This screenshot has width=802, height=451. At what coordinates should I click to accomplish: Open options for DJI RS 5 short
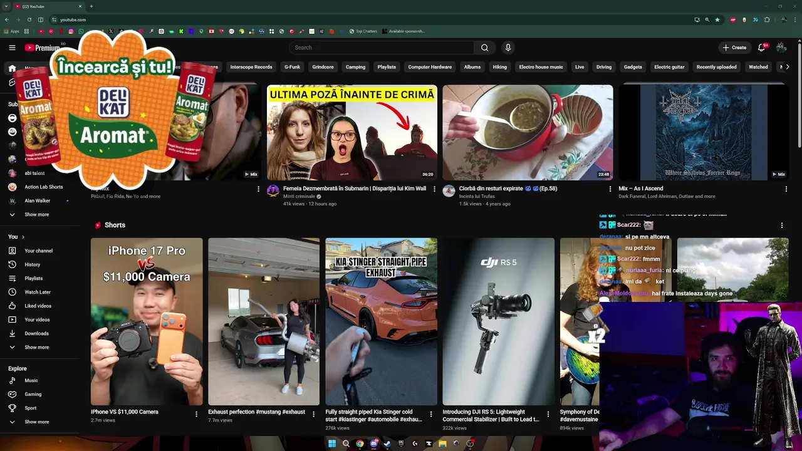tap(548, 414)
